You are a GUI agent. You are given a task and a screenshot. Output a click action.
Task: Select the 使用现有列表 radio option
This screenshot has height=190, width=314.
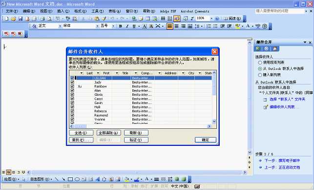pyautogui.click(x=260, y=63)
